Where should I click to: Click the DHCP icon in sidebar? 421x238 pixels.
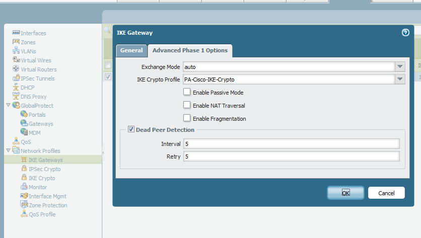click(x=16, y=87)
